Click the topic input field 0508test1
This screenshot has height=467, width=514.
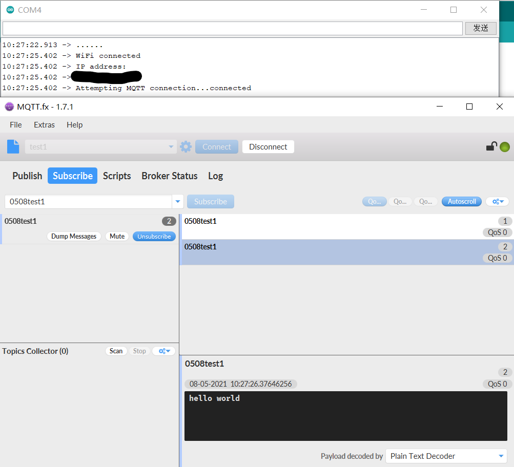pos(88,201)
